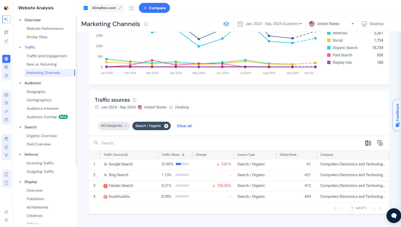
Task: Expand the United States country selector
Action: point(331,24)
